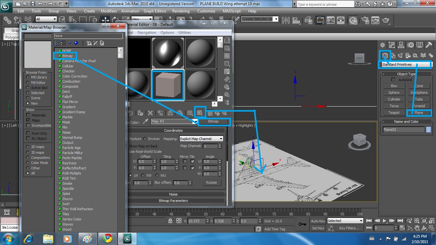Click the Rotate button in Coordinates
This screenshot has width=436, height=245.
pyautogui.click(x=211, y=182)
